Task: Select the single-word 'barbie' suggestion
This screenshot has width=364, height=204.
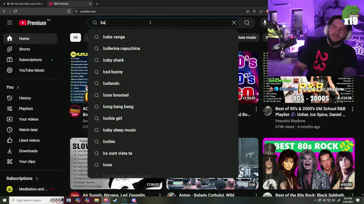Action: [163, 141]
